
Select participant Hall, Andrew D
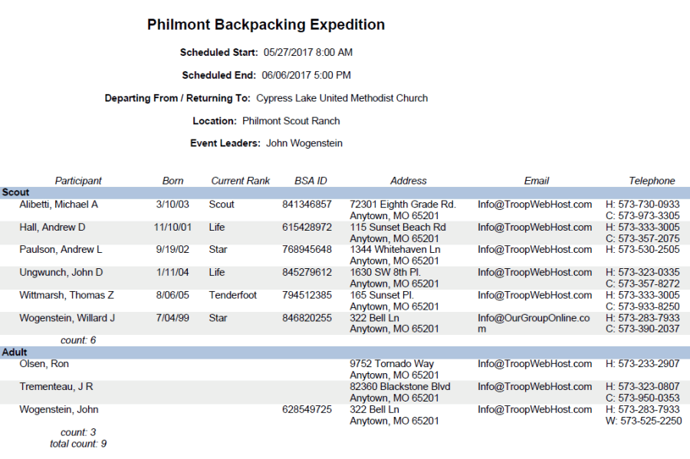pos(52,228)
